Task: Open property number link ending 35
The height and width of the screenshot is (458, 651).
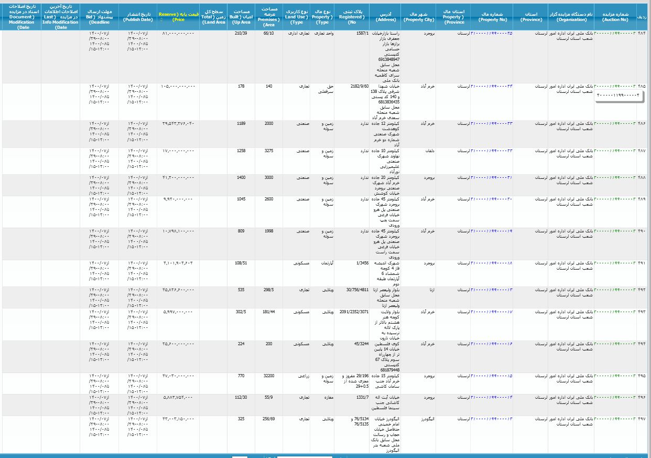Action: 492,34
